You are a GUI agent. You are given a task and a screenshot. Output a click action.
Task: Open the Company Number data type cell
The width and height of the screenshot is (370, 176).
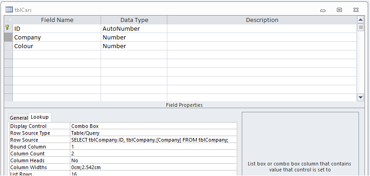tap(134, 38)
